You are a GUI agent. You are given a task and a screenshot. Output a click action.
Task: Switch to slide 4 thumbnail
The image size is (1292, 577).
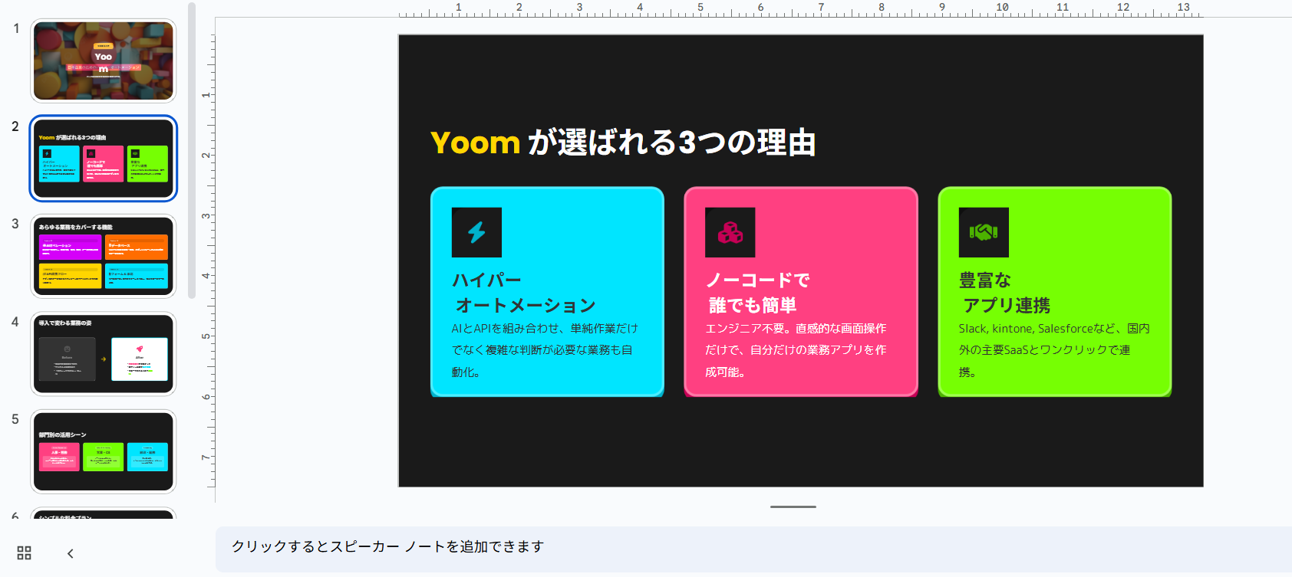[104, 354]
